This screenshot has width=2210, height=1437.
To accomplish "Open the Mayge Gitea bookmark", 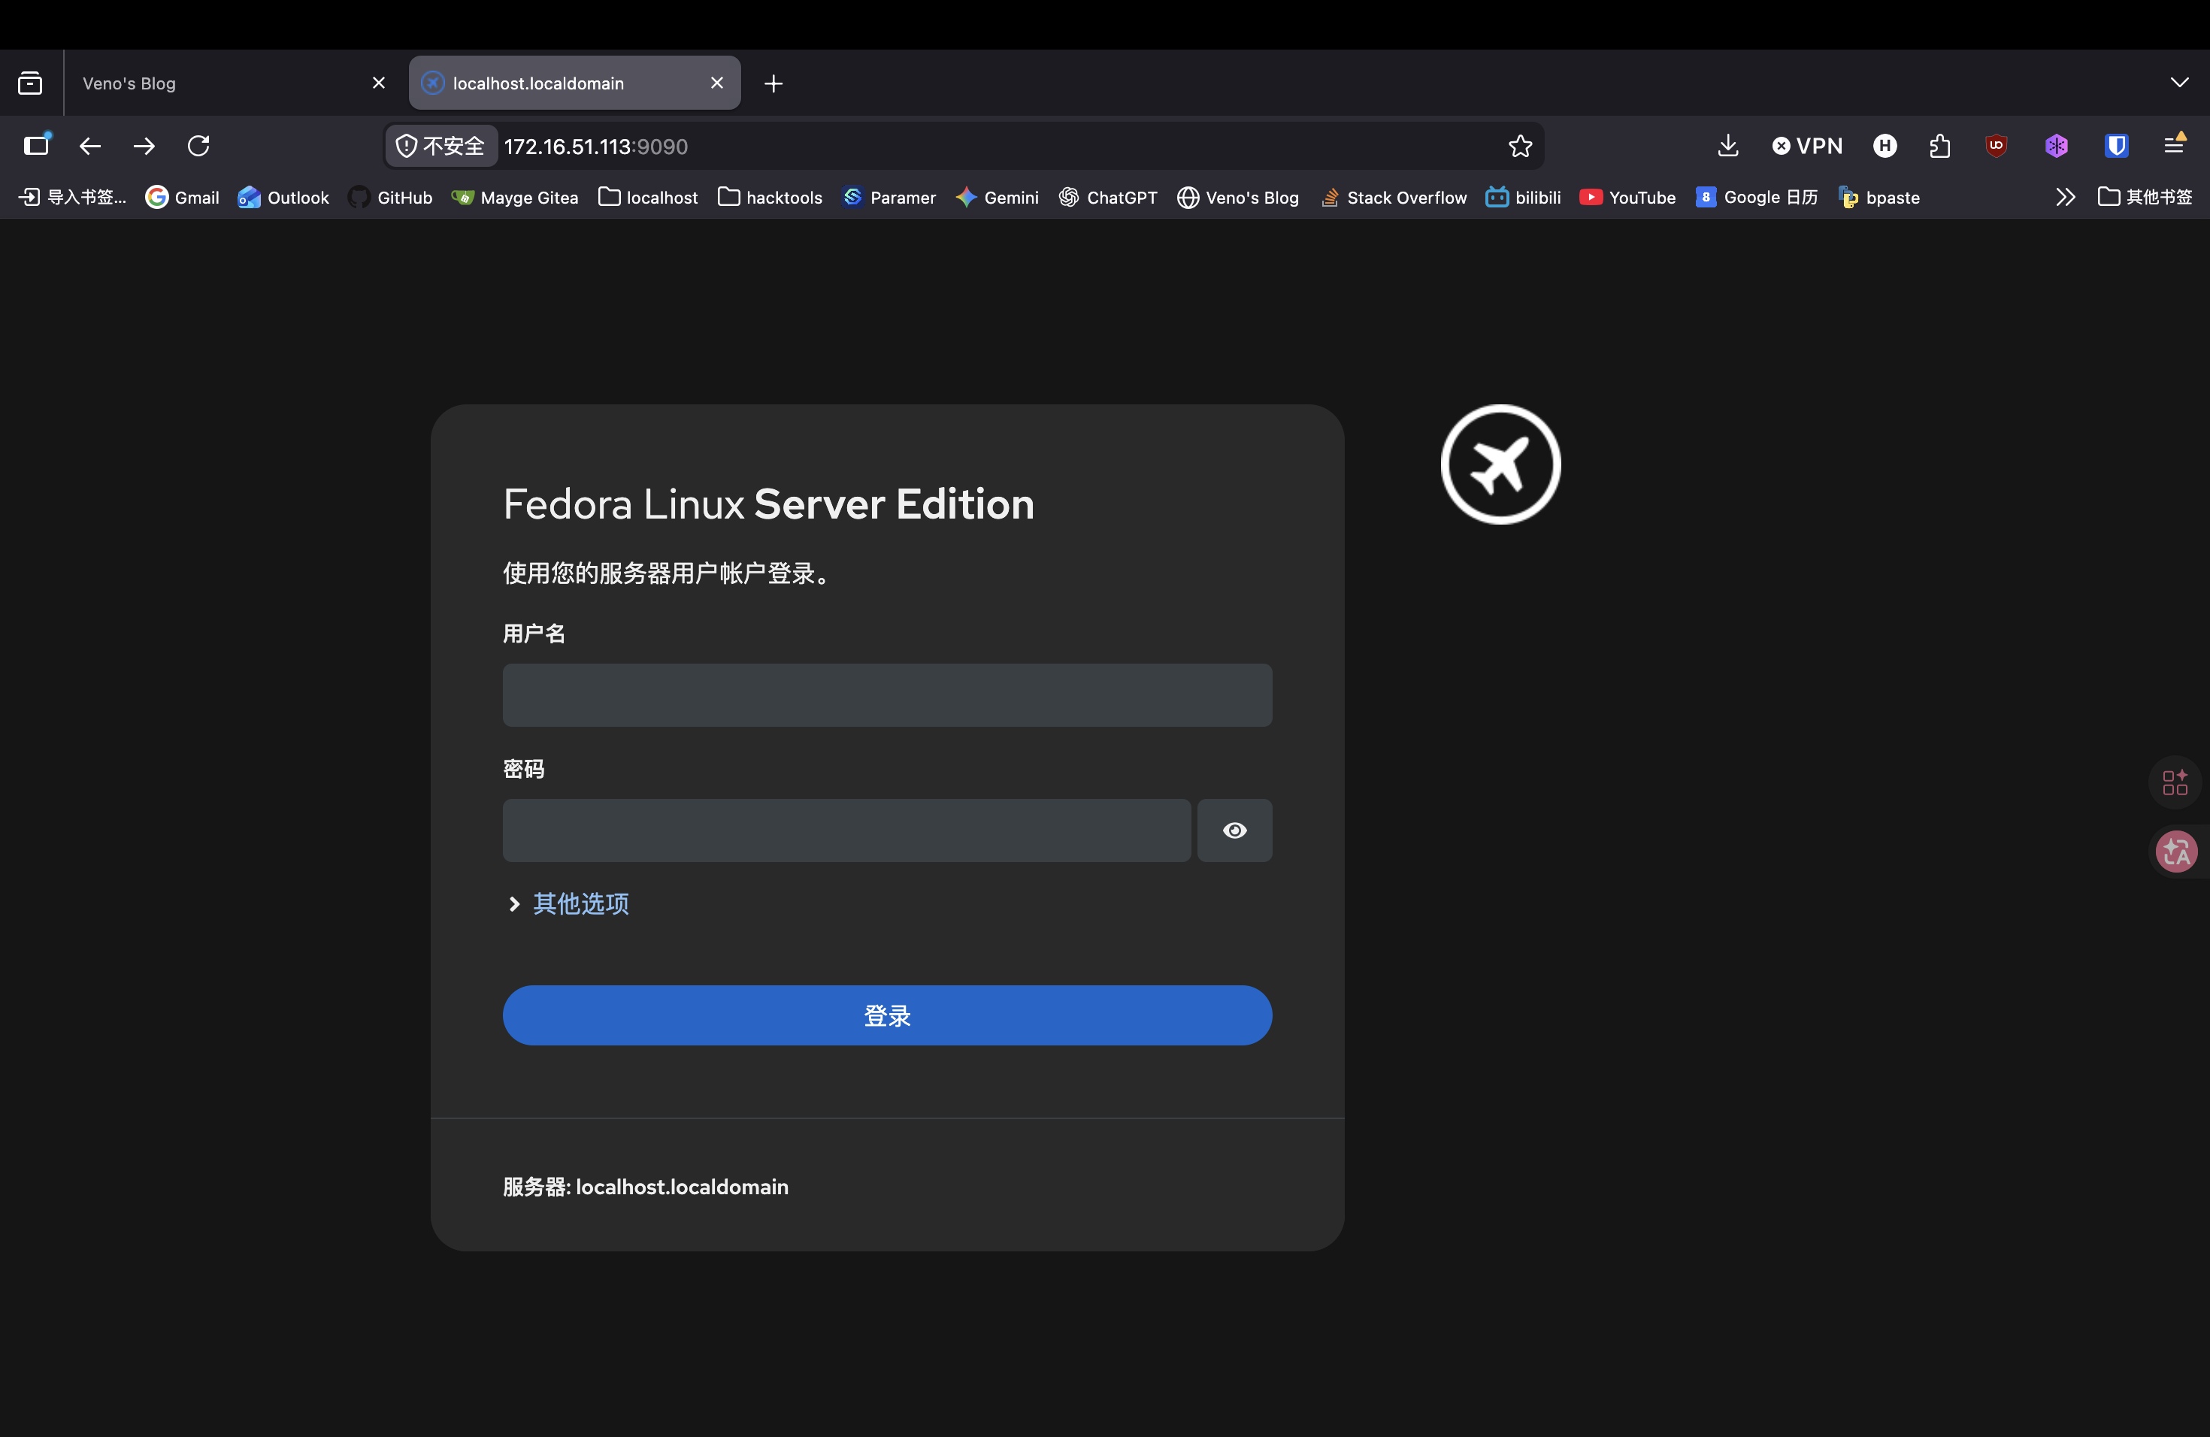I will pyautogui.click(x=514, y=197).
